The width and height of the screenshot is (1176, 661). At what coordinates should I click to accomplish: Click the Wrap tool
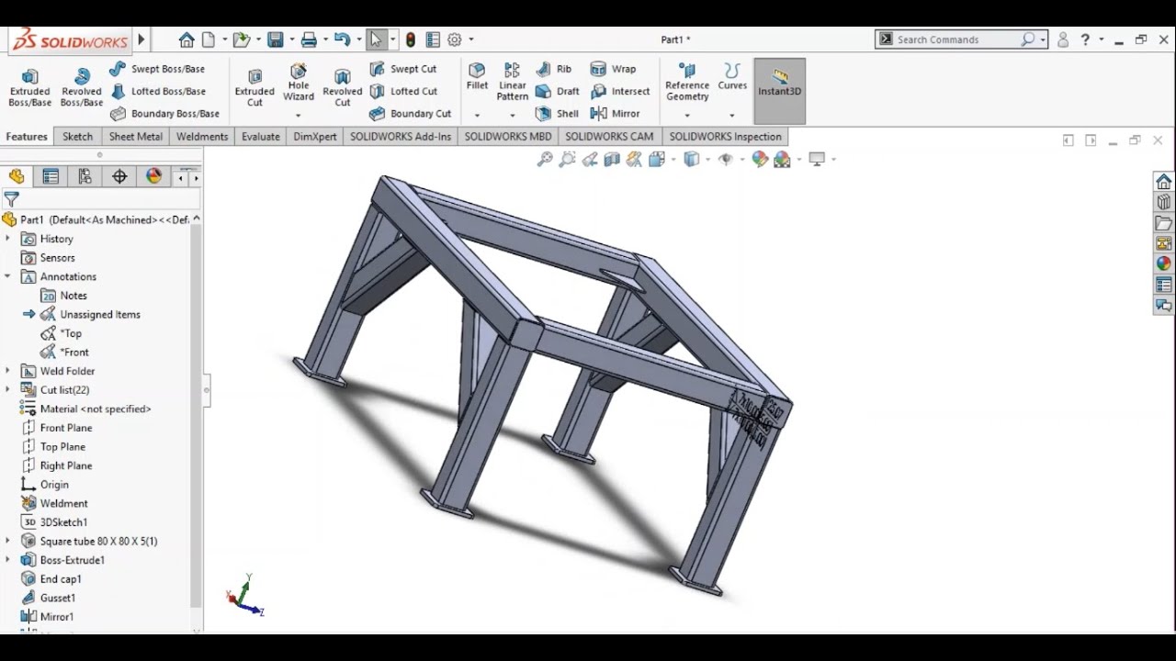point(613,69)
